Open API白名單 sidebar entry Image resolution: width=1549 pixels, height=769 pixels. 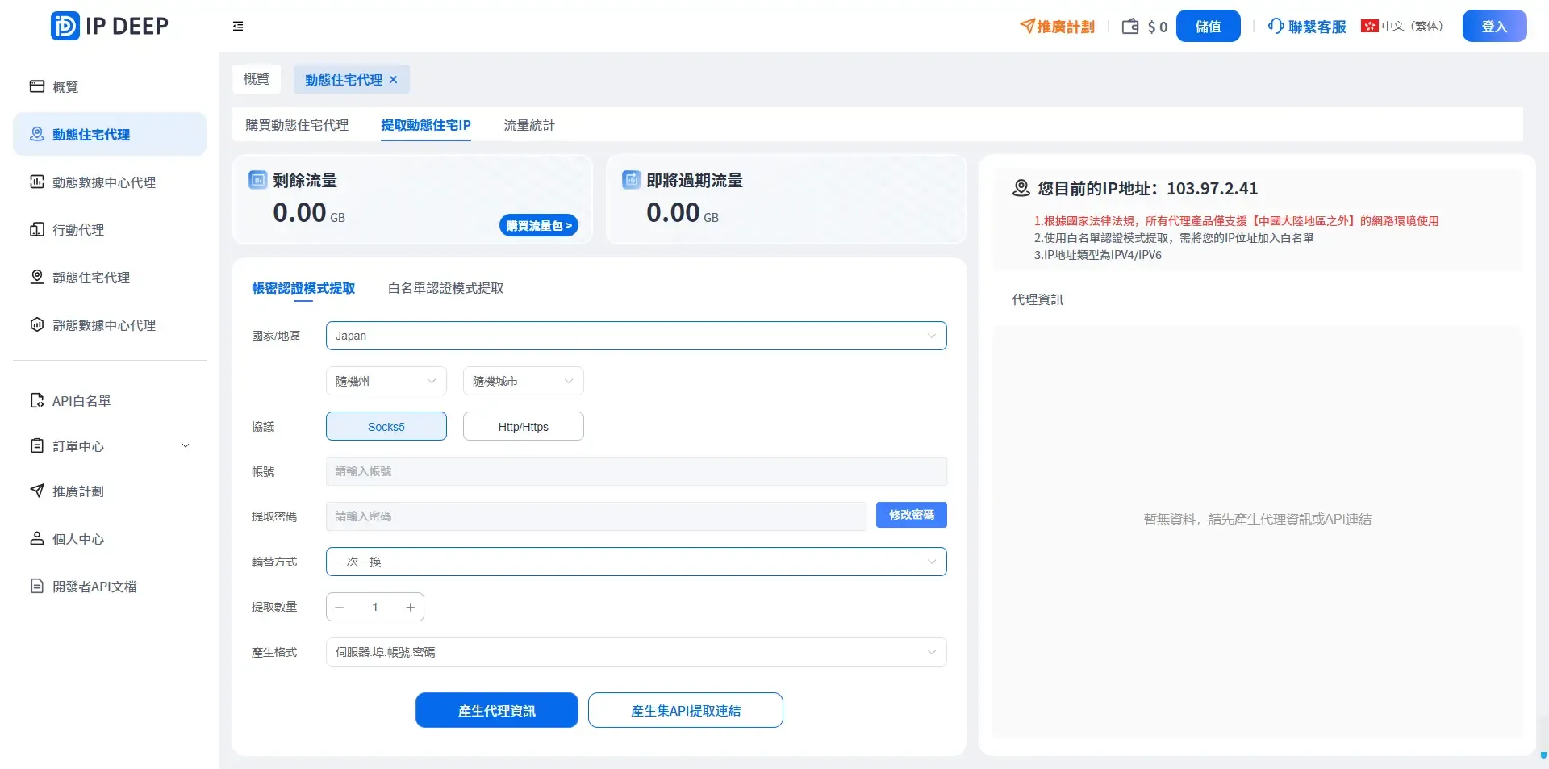[81, 401]
